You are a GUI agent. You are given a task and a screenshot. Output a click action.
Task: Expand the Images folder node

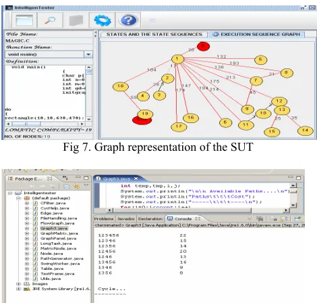[19, 283]
